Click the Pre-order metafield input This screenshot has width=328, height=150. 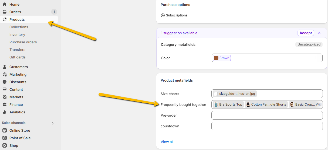[267, 115]
